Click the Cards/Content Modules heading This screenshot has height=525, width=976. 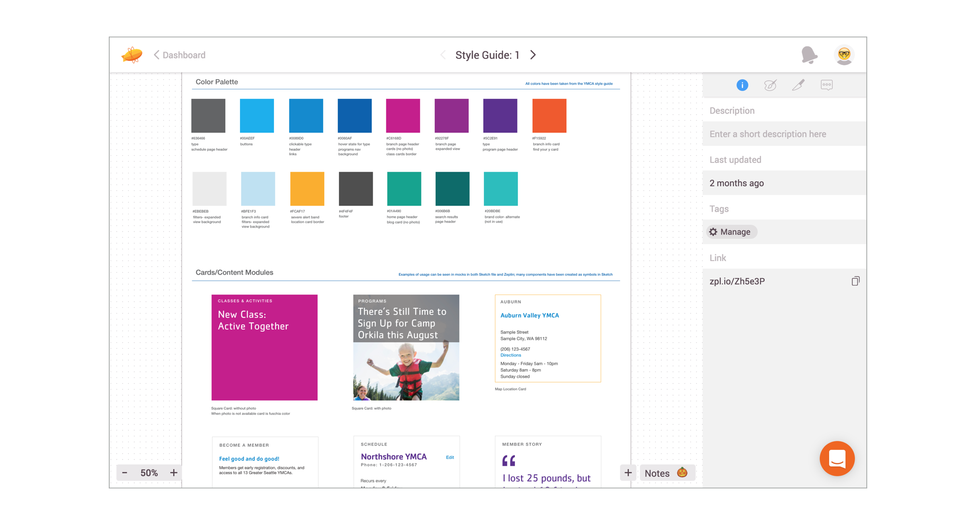click(234, 273)
